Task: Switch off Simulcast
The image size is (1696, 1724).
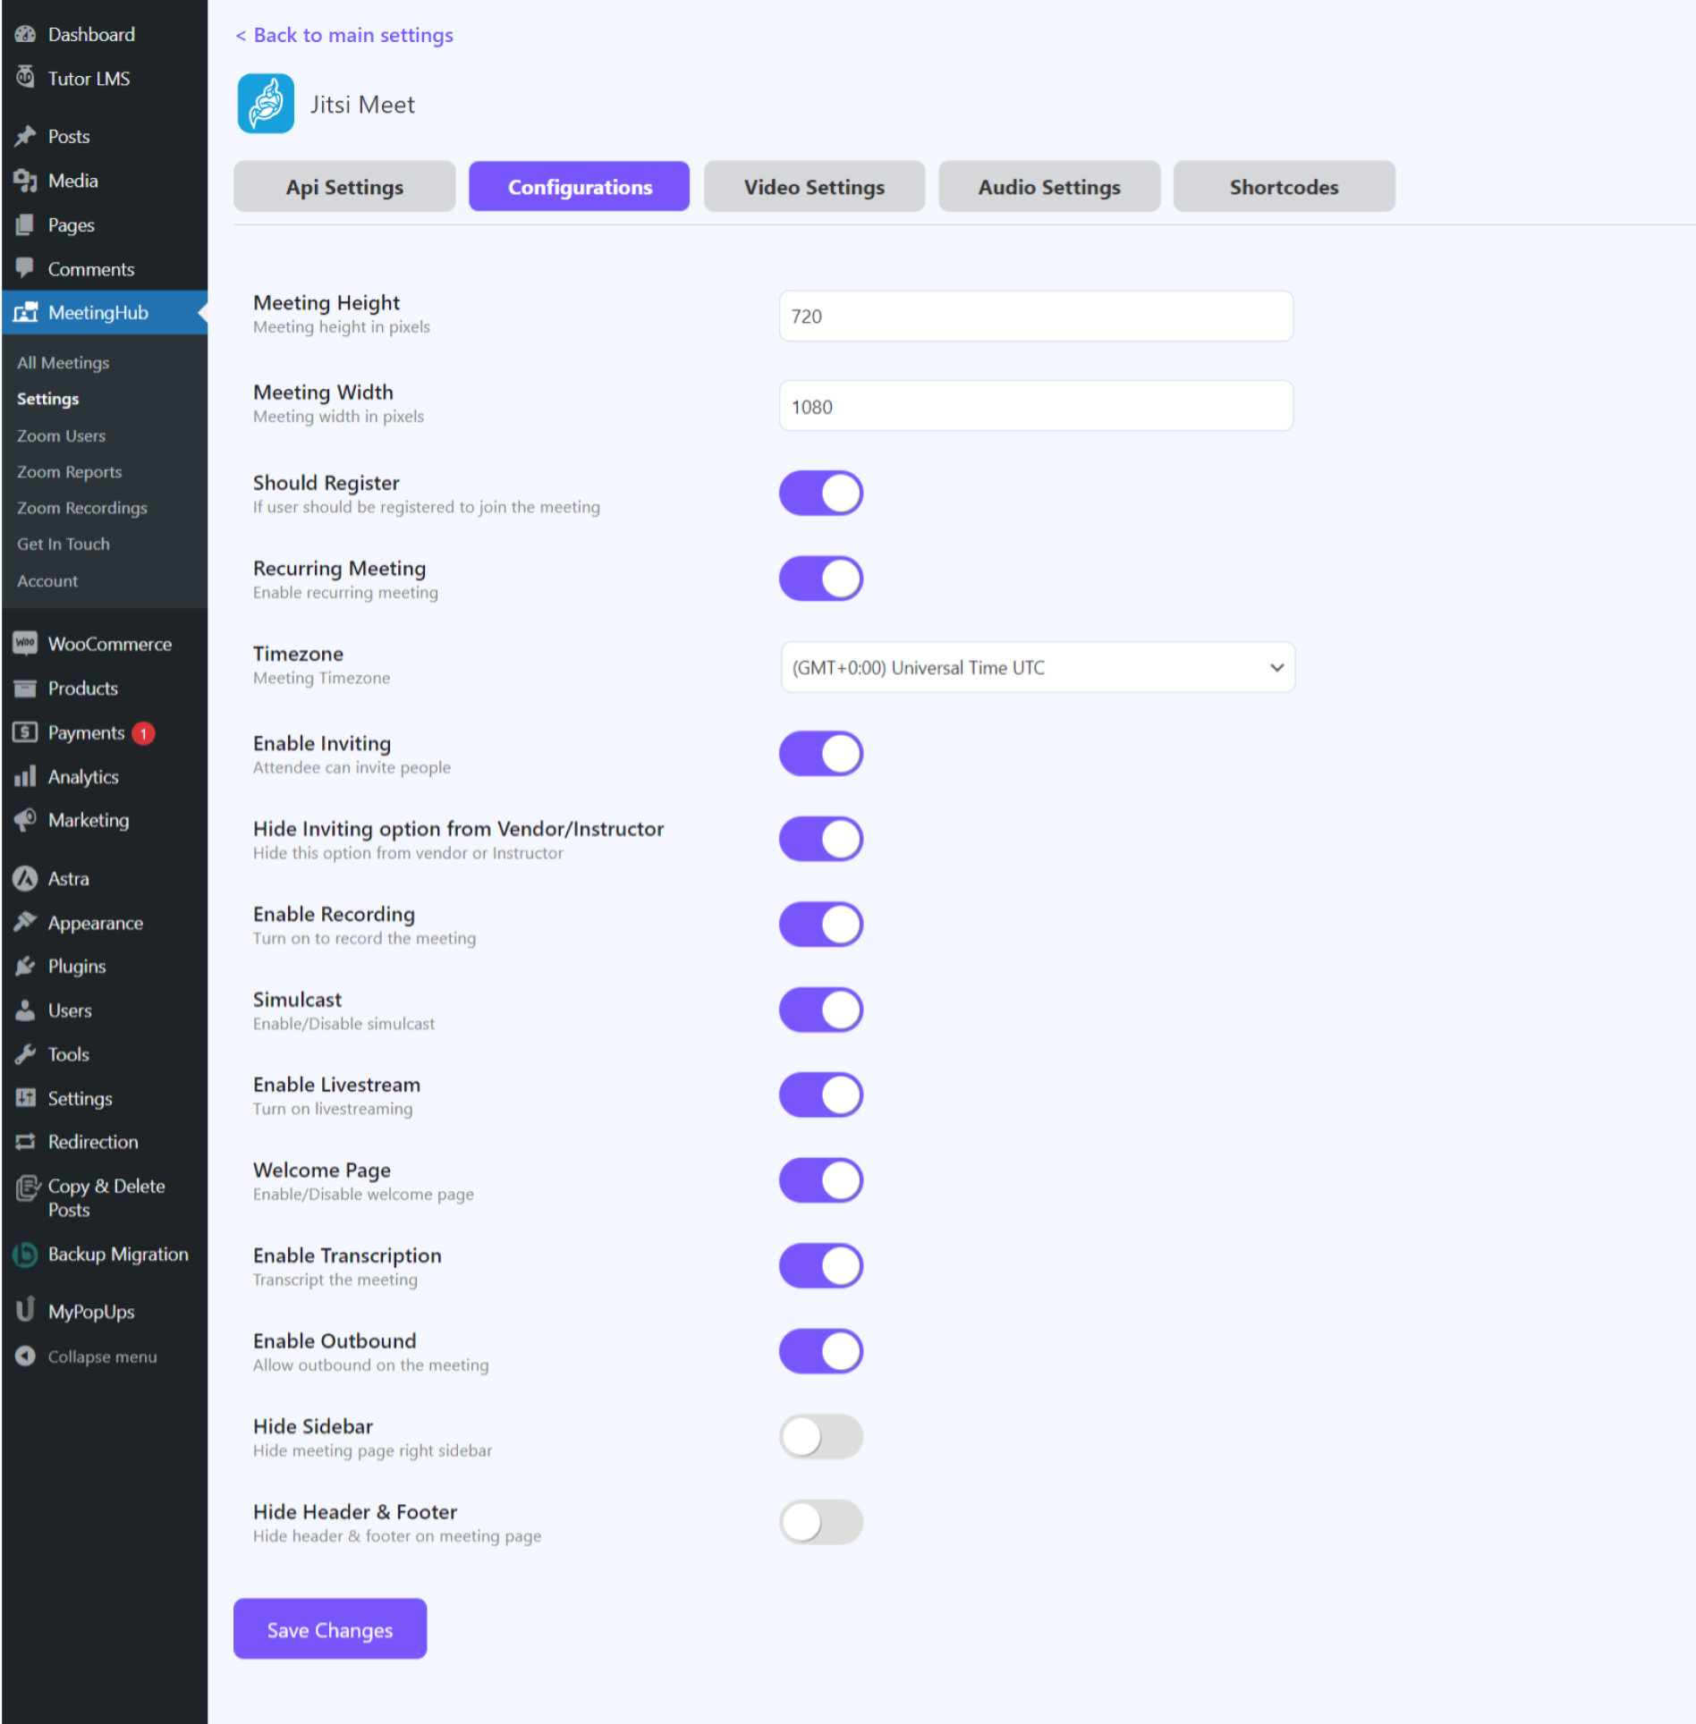Action: pos(821,1010)
